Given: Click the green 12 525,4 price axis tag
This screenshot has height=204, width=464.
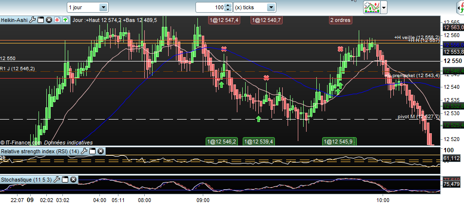Looking at the screenshot, I should (x=453, y=125).
